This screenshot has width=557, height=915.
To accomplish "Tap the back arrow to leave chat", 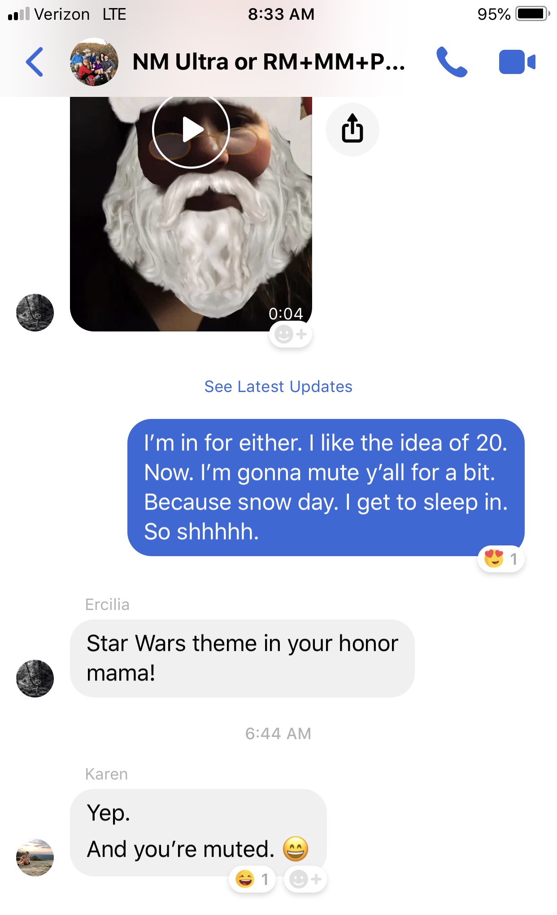I will [35, 62].
